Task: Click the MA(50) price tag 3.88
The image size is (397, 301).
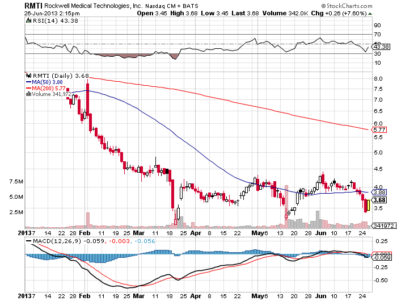Action: pyautogui.click(x=379, y=192)
